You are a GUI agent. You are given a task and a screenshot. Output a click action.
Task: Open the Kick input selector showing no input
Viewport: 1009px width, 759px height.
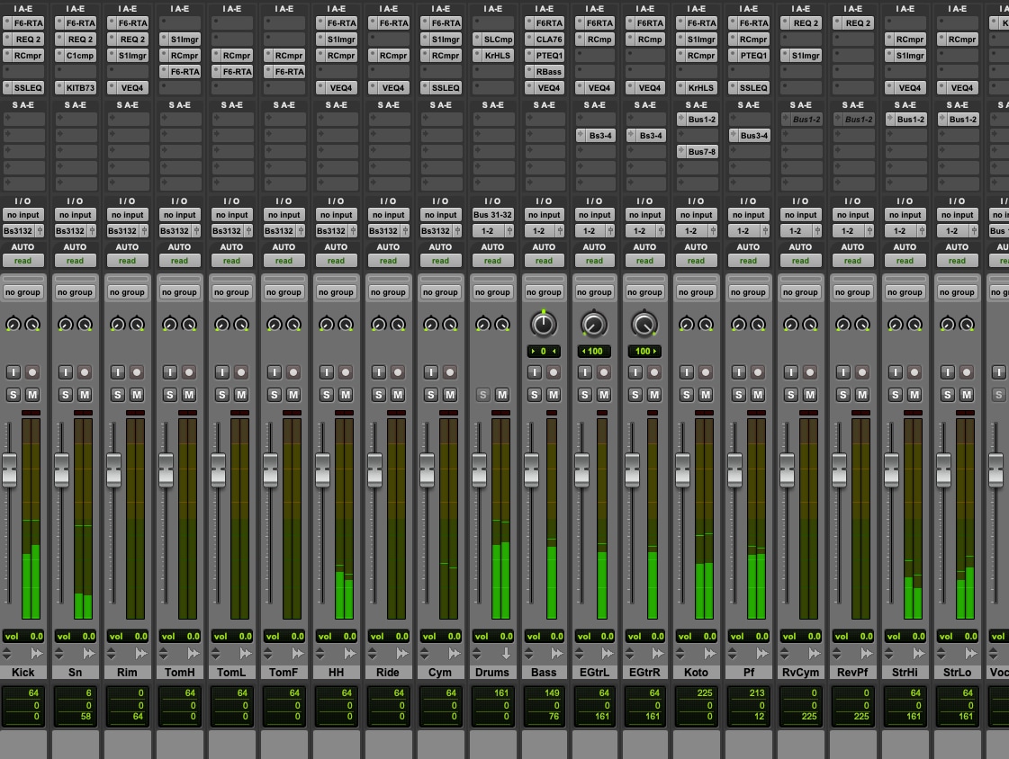[x=23, y=215]
